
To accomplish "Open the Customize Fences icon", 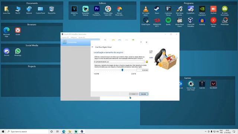I will [168, 11].
